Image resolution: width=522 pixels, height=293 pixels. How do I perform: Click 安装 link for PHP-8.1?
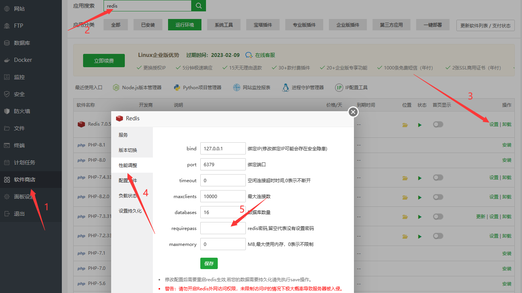(x=507, y=145)
